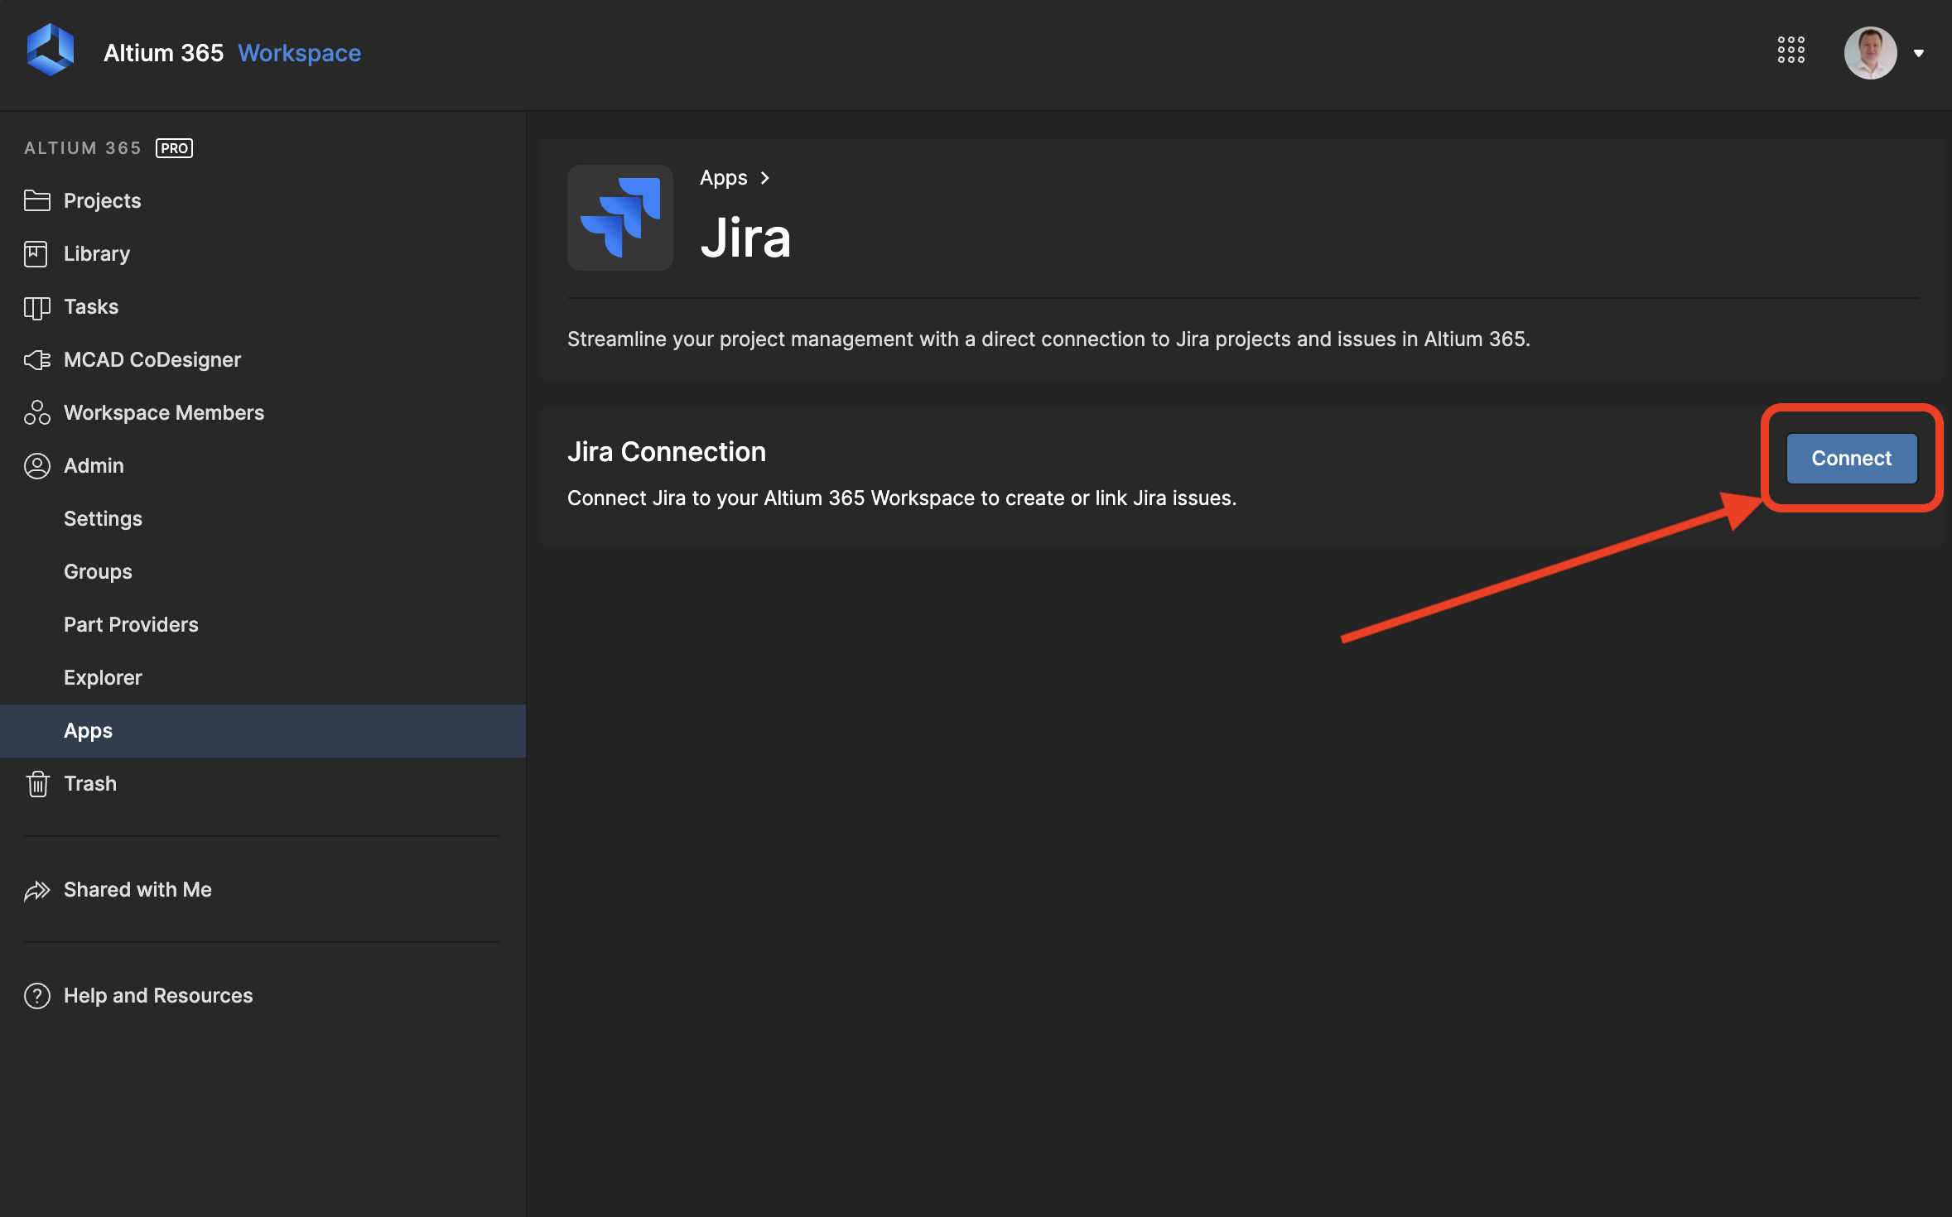Click the ALTIUM 365 sidebar label

point(83,148)
